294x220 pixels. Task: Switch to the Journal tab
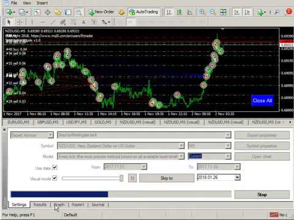point(98,205)
